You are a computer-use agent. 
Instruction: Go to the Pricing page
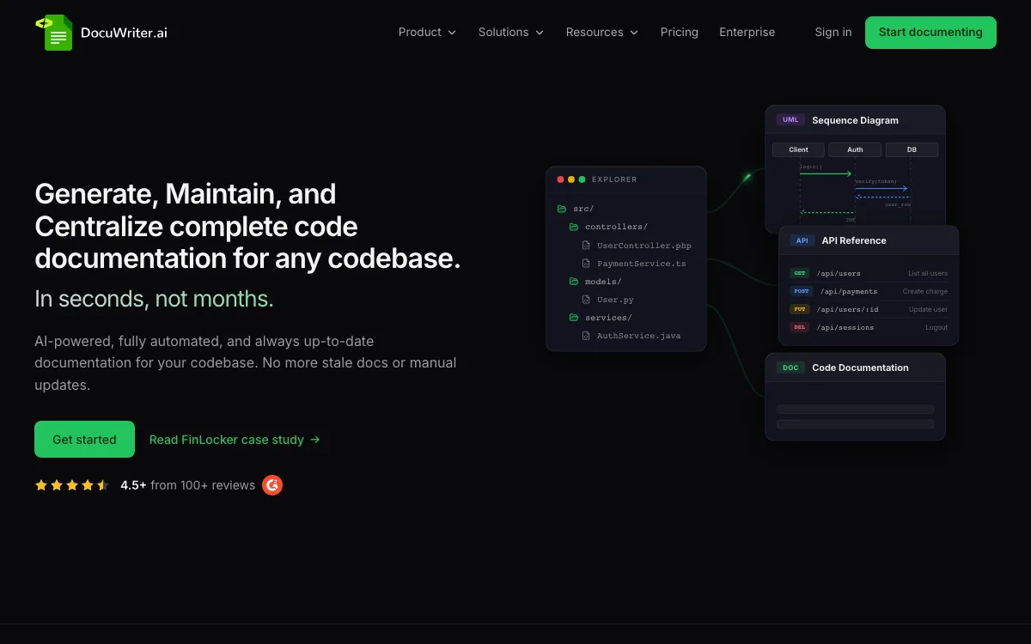coord(680,33)
